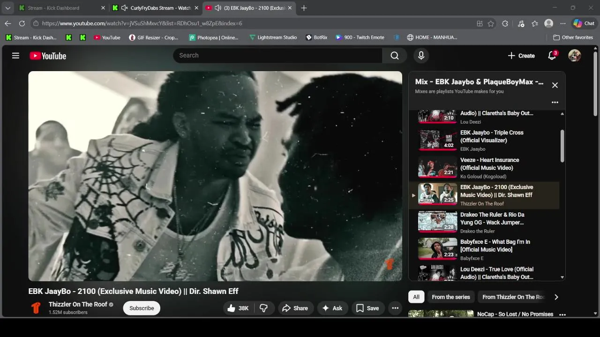Open the YouTube bookmark
The image size is (600, 337).
point(107,37)
